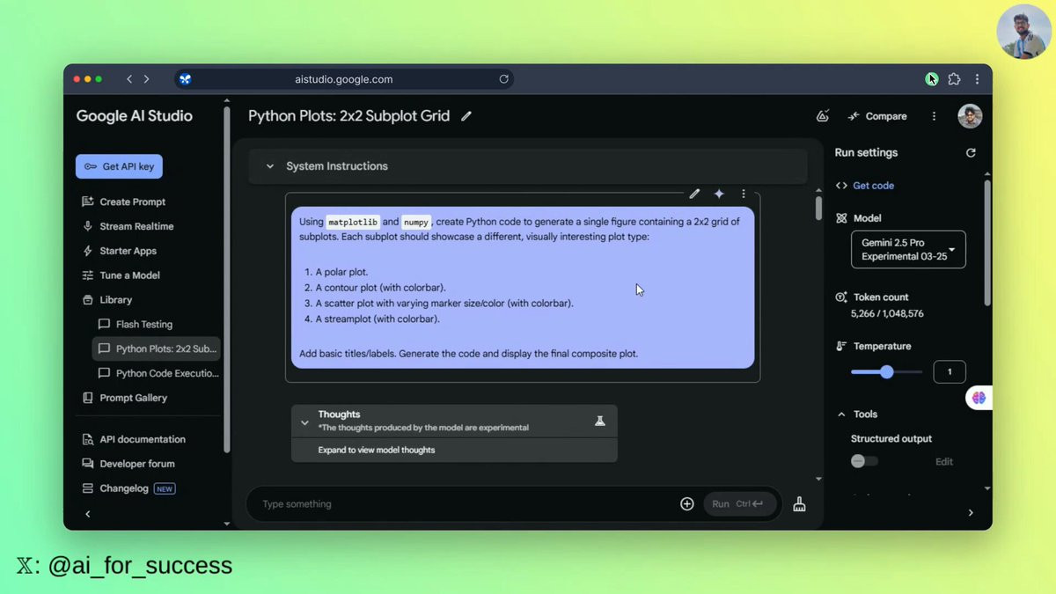Click the clear chat broom icon

799,504
